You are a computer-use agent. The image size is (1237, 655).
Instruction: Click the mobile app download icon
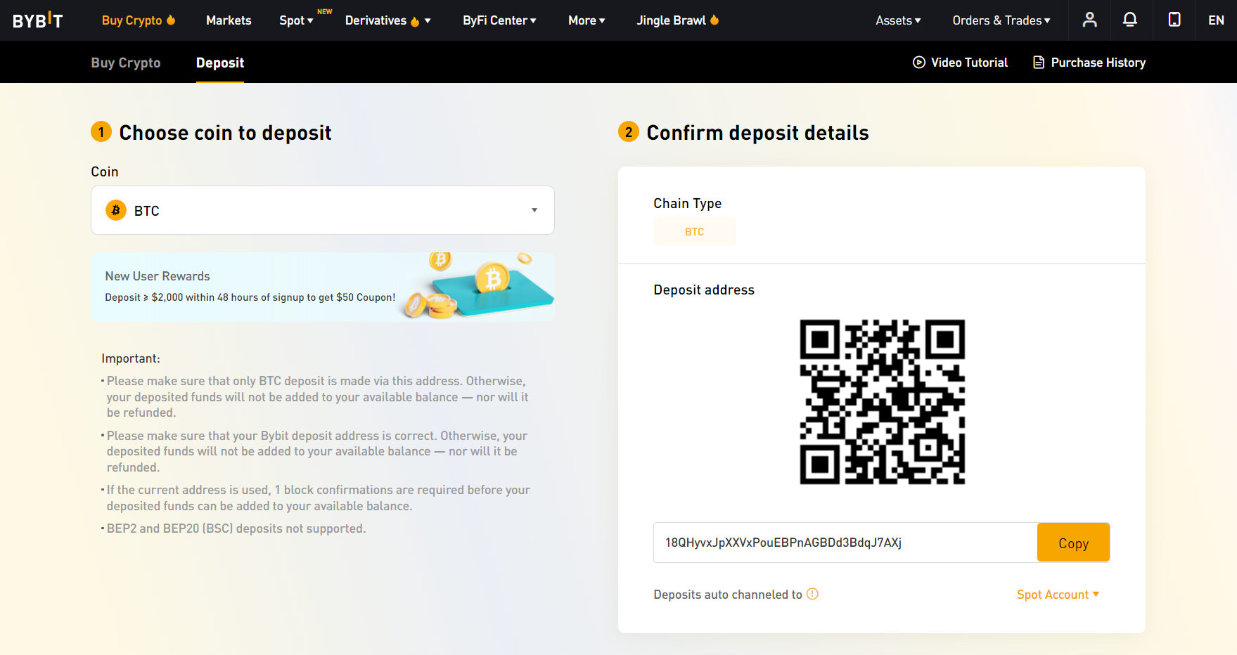tap(1174, 20)
